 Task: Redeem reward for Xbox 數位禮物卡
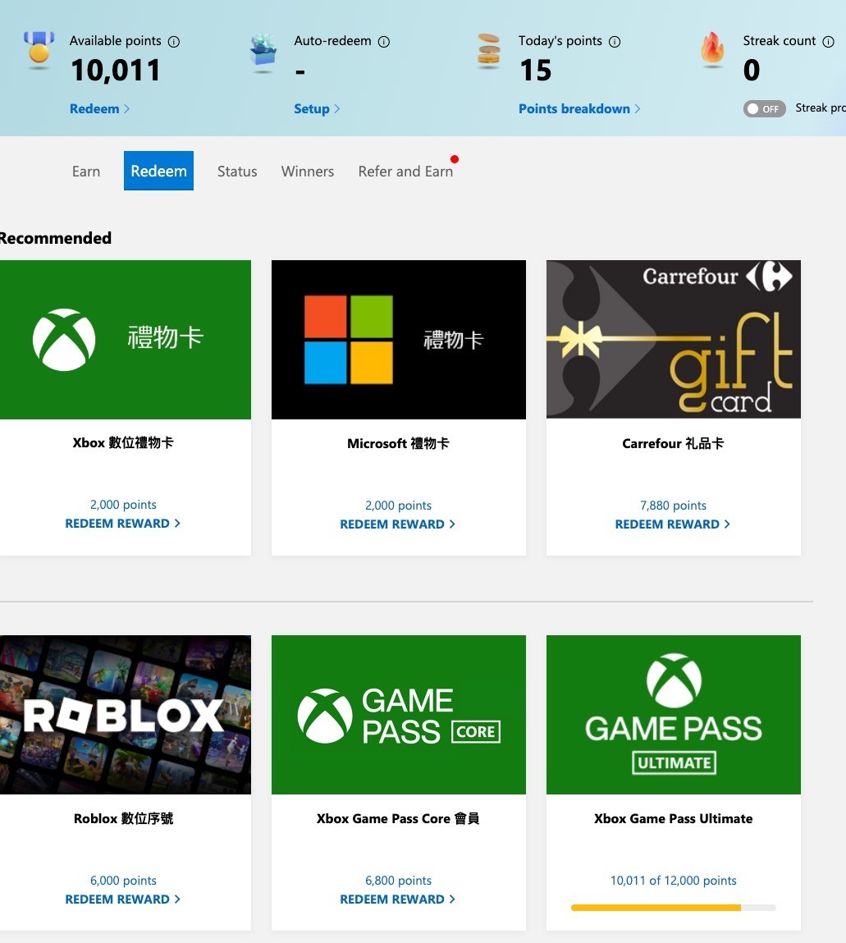point(122,524)
